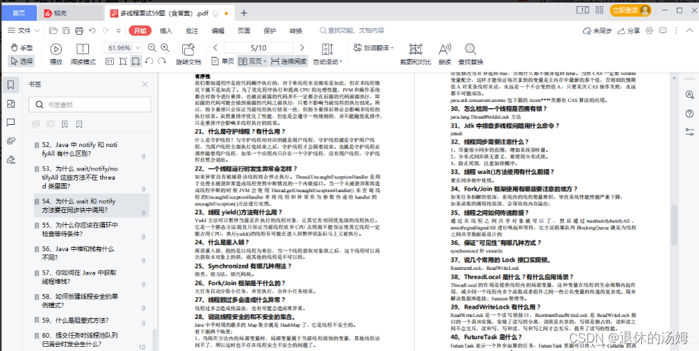Click add bookmark icon in panel

point(65,124)
